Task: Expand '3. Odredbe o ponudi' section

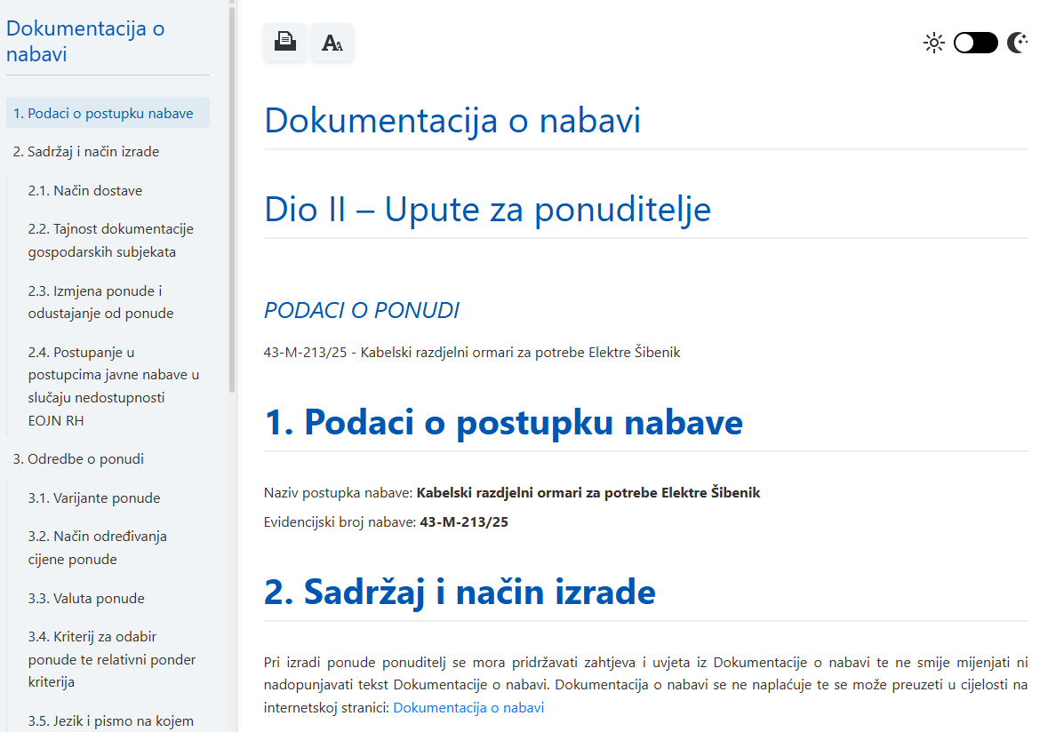Action: coord(78,459)
